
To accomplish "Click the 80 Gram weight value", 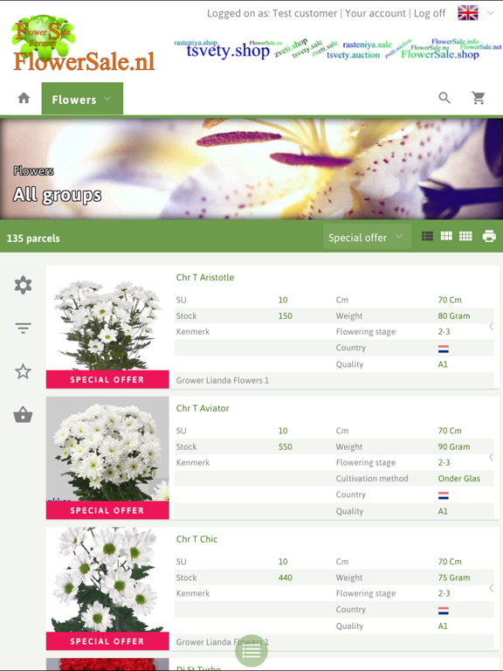I will coord(454,315).
